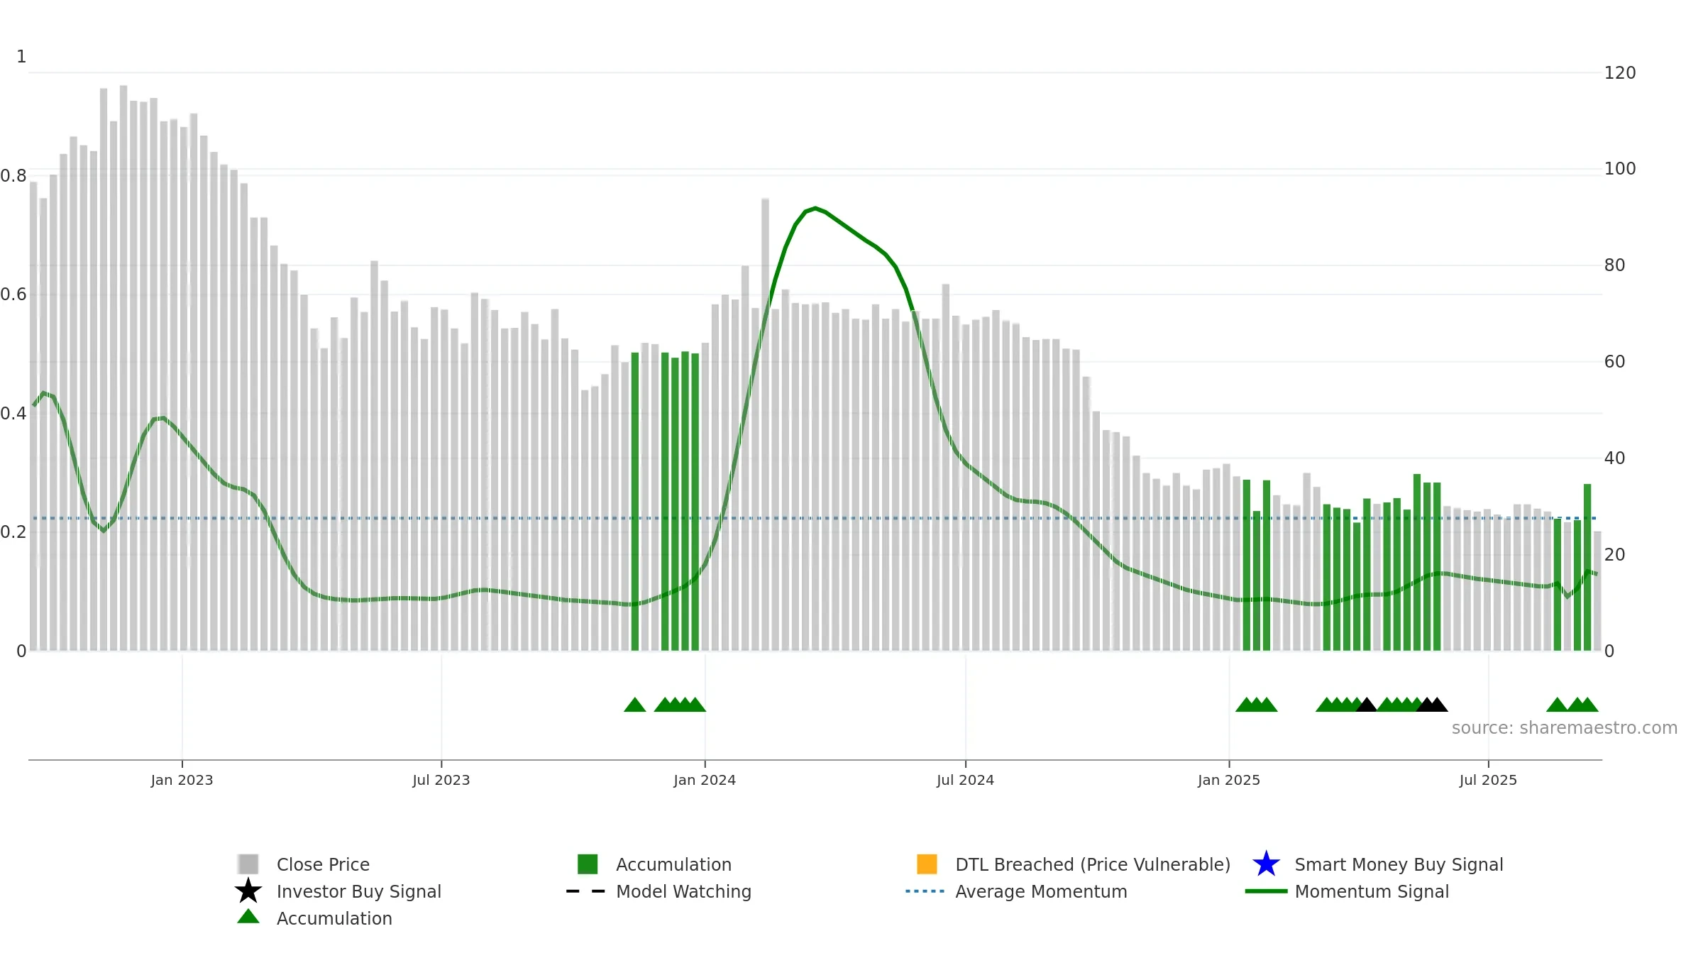
Task: Click the Jul 2025 axis tick label
Action: [x=1488, y=780]
